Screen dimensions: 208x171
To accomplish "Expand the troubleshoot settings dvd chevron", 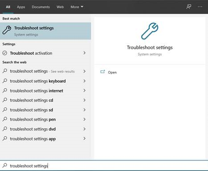I will (84, 129).
